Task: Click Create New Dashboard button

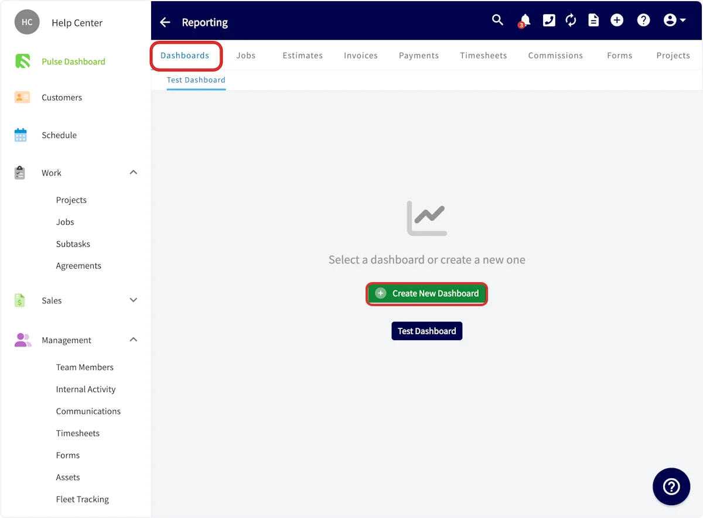Action: 427,293
